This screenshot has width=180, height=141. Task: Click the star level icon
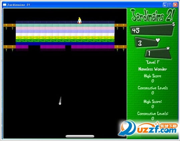[168, 48]
